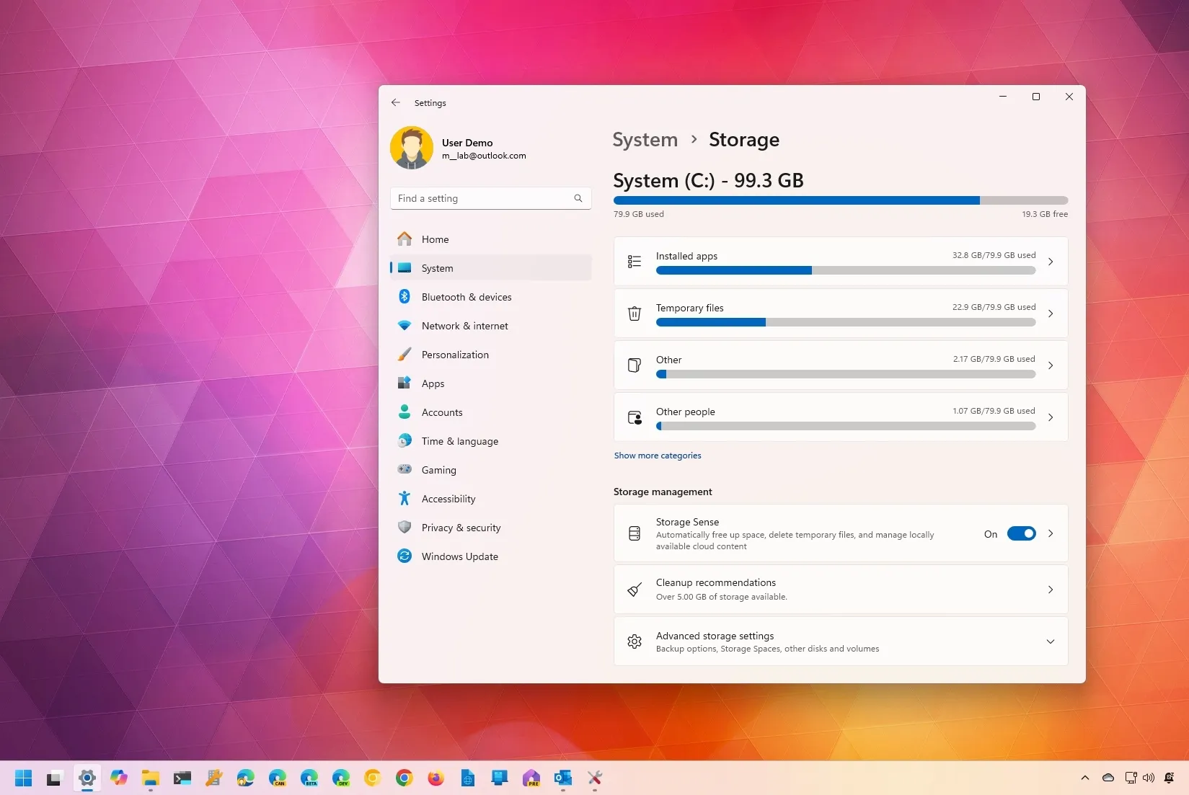Expand Advanced storage settings
Image resolution: width=1189 pixels, height=795 pixels.
[x=1051, y=641]
